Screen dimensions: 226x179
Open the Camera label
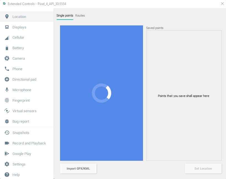[19, 58]
